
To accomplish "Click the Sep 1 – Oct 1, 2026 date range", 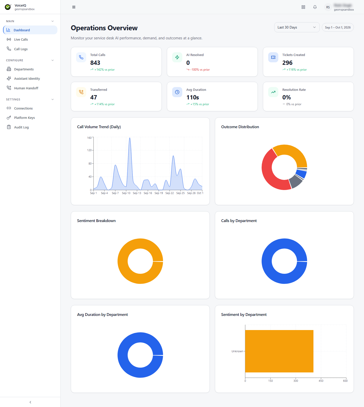I will tap(338, 27).
